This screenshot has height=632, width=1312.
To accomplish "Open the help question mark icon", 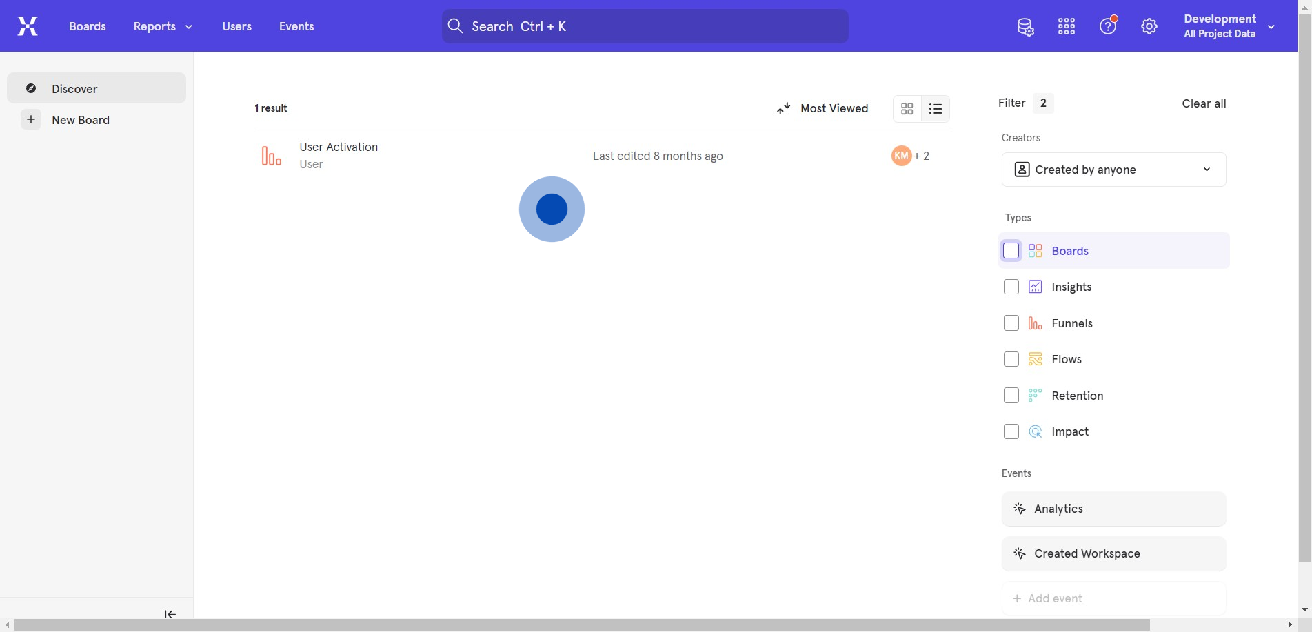I will click(1107, 27).
